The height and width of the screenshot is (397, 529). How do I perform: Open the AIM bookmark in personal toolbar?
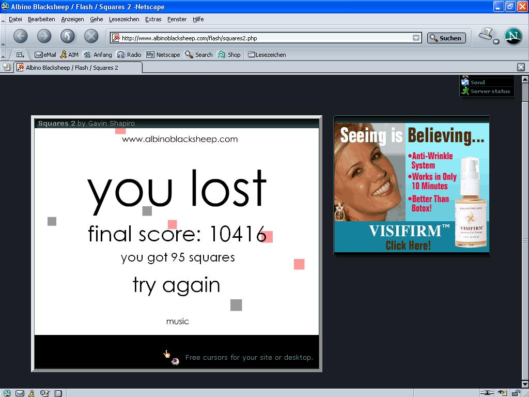coord(69,55)
